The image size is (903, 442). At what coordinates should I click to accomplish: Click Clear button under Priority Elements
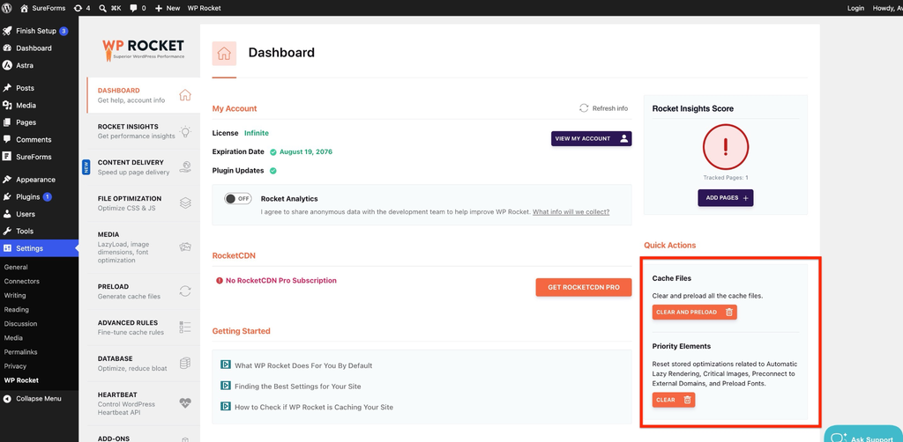tap(674, 400)
